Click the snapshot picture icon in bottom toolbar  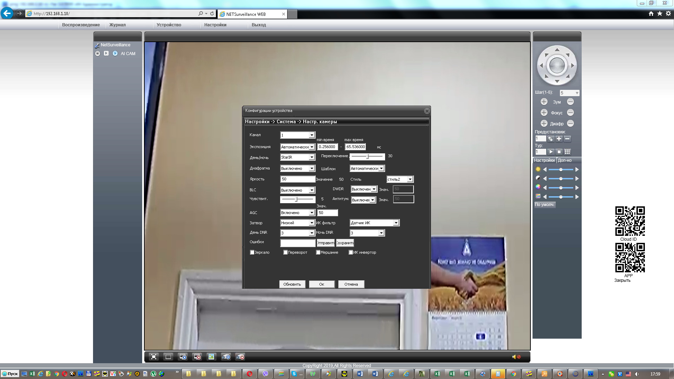[211, 357]
